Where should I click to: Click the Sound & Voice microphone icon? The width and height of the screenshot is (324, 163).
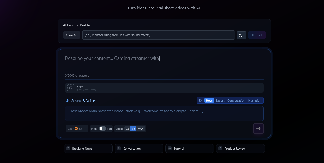click(x=67, y=101)
